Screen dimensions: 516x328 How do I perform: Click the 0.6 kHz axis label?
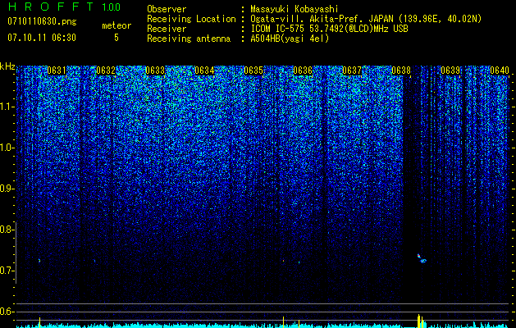(x=7, y=312)
